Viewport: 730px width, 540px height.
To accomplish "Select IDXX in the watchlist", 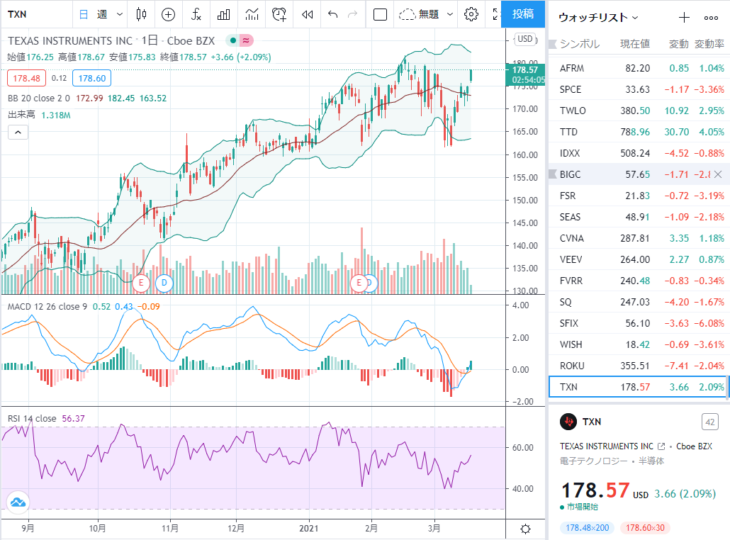I will 637,152.
